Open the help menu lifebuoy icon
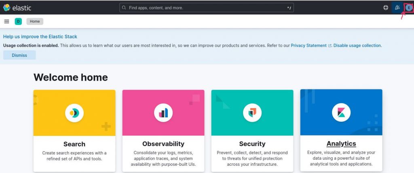 click(x=385, y=8)
